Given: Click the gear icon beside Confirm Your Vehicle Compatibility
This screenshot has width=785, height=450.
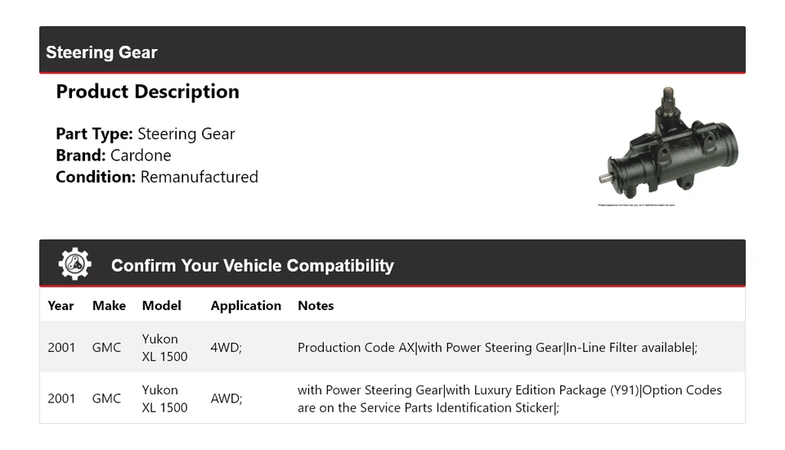Looking at the screenshot, I should click(x=74, y=264).
